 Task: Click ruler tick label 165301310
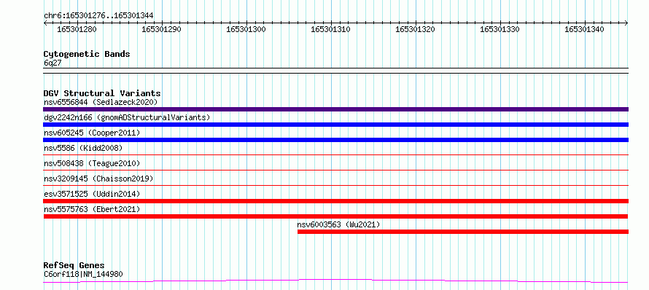330,29
